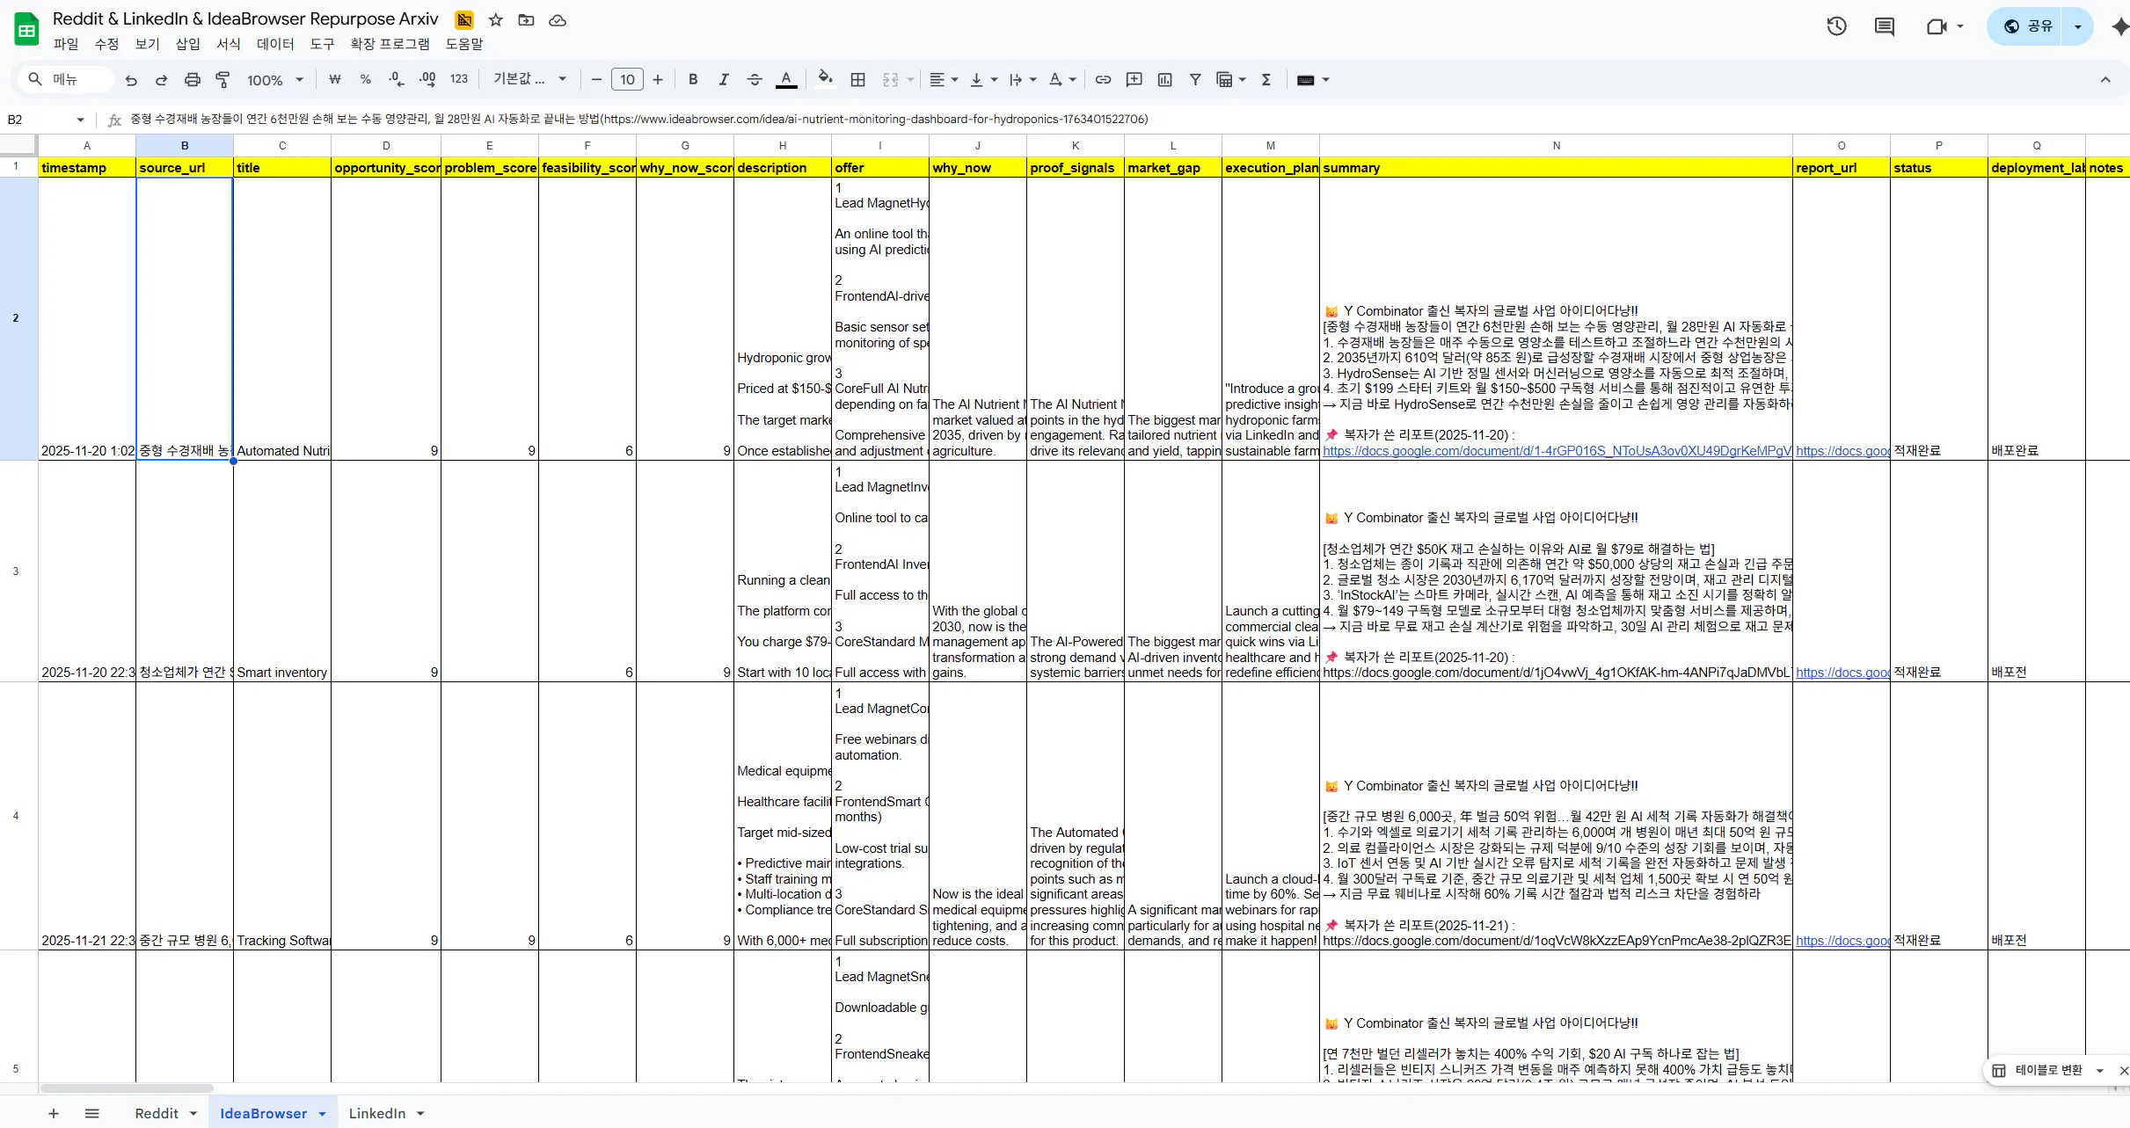Undo the last action in the toolbar

click(131, 80)
